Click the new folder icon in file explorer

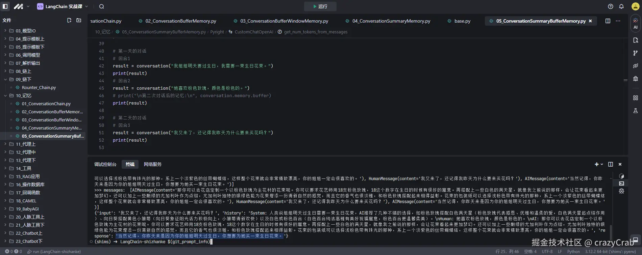tap(79, 20)
